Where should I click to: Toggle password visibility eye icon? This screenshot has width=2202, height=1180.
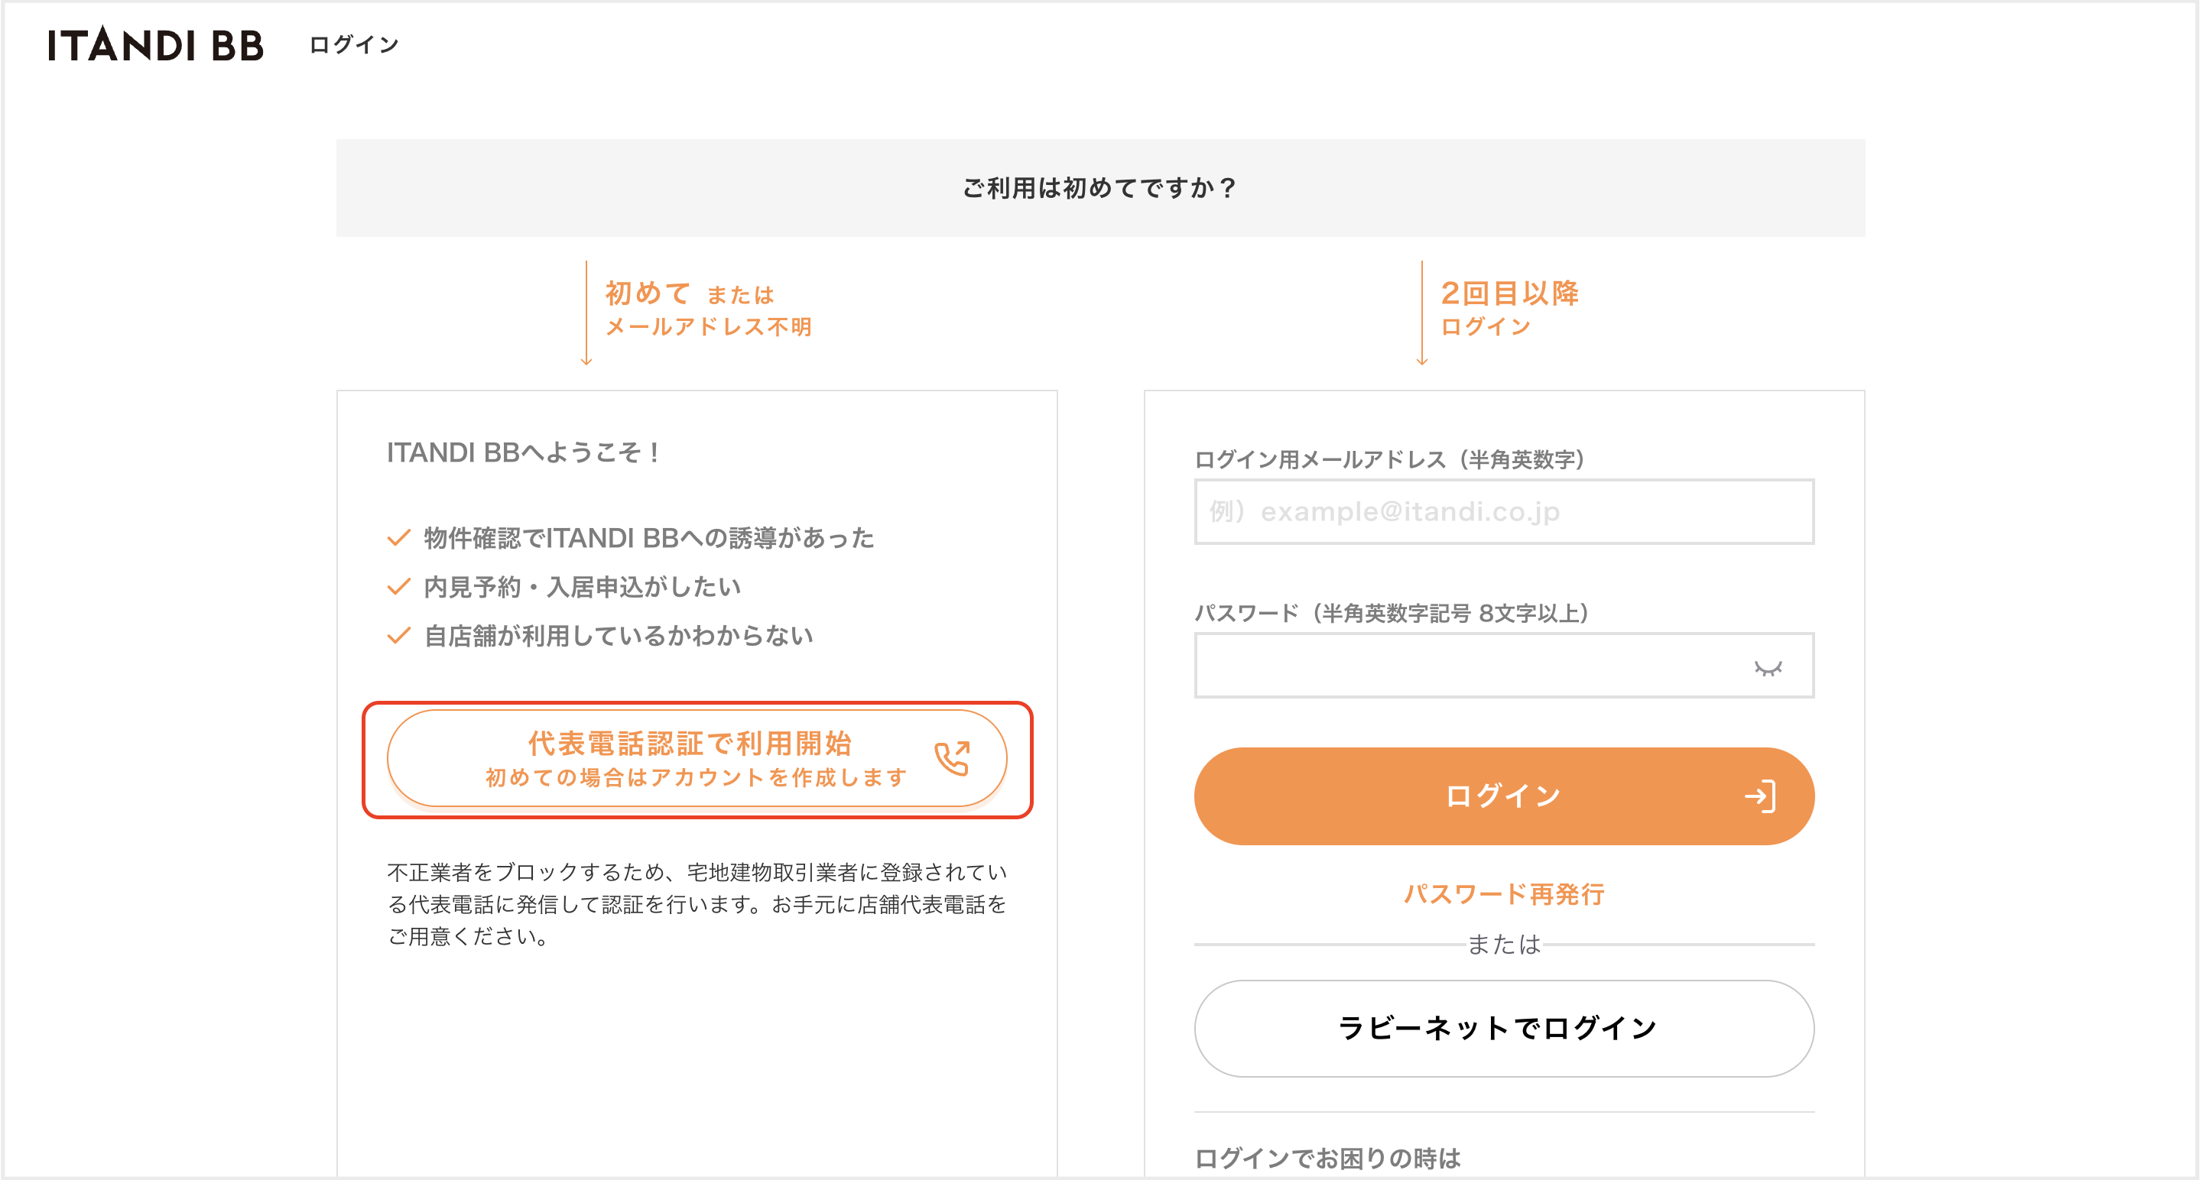(1768, 667)
